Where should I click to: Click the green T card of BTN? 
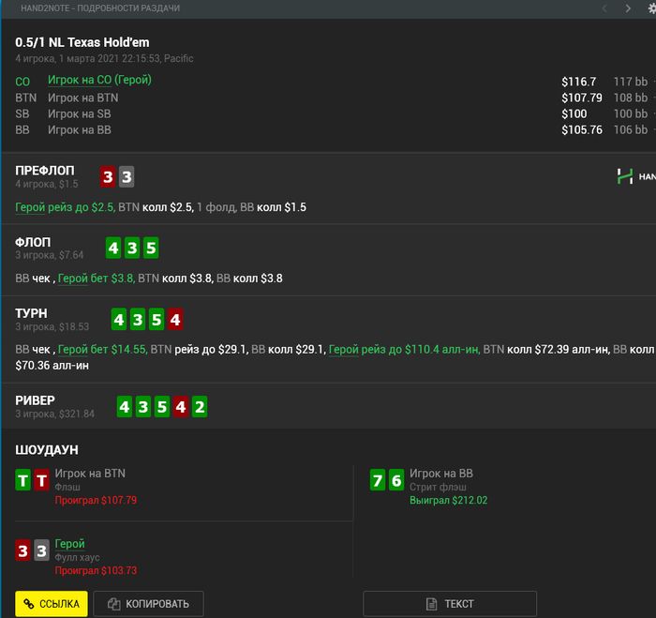23,480
